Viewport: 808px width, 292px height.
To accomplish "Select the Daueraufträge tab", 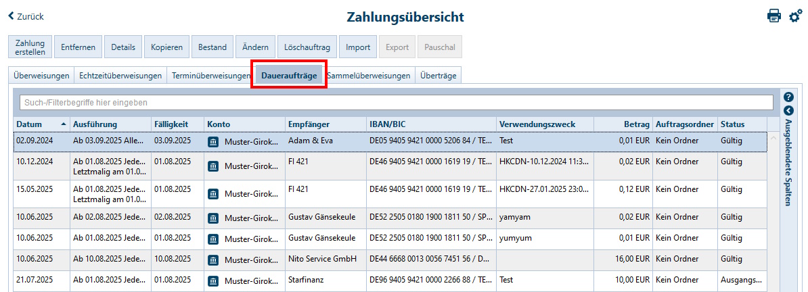I will coord(289,75).
